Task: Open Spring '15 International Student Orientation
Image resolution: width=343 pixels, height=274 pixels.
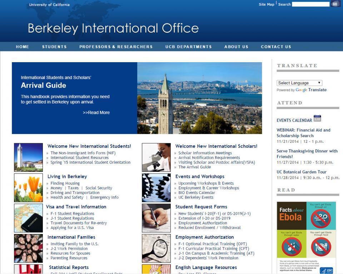Action: 90,162
